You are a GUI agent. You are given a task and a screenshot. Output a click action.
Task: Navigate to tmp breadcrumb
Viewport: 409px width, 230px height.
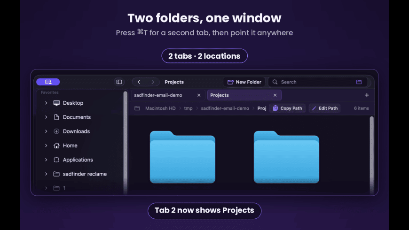pyautogui.click(x=188, y=108)
